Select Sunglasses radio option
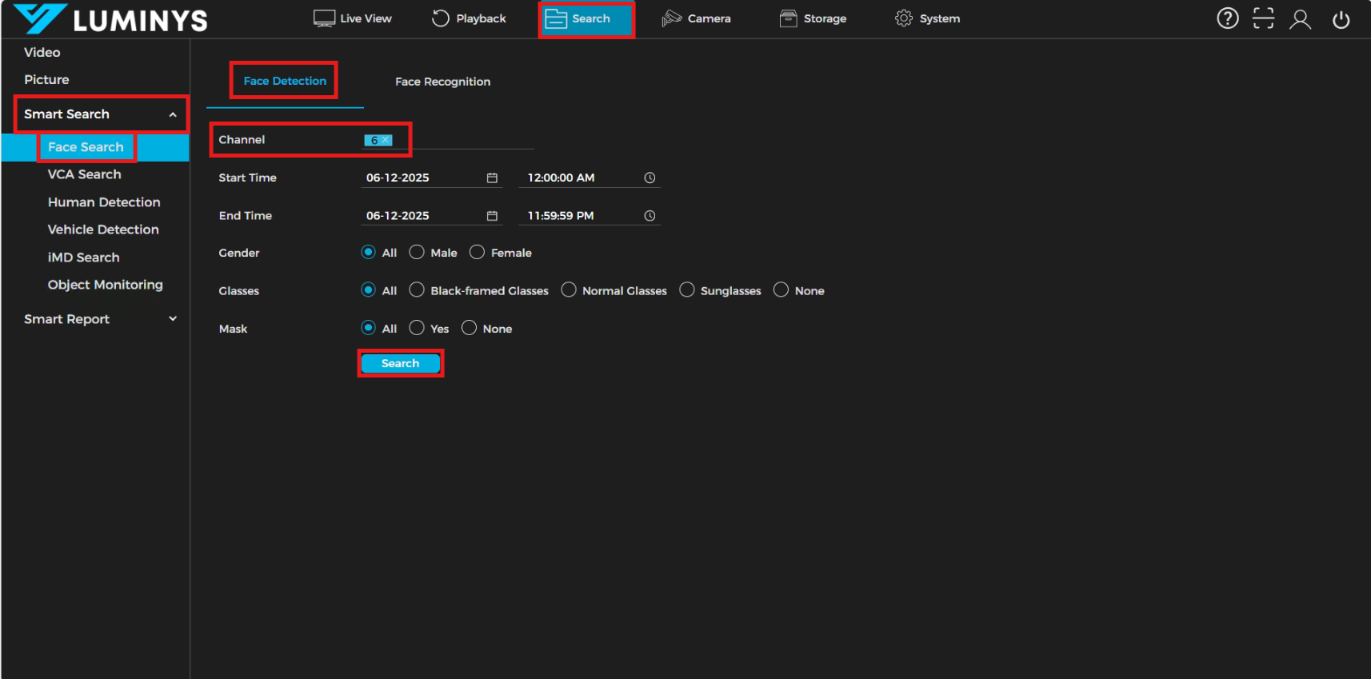Image resolution: width=1371 pixels, height=679 pixels. [687, 290]
